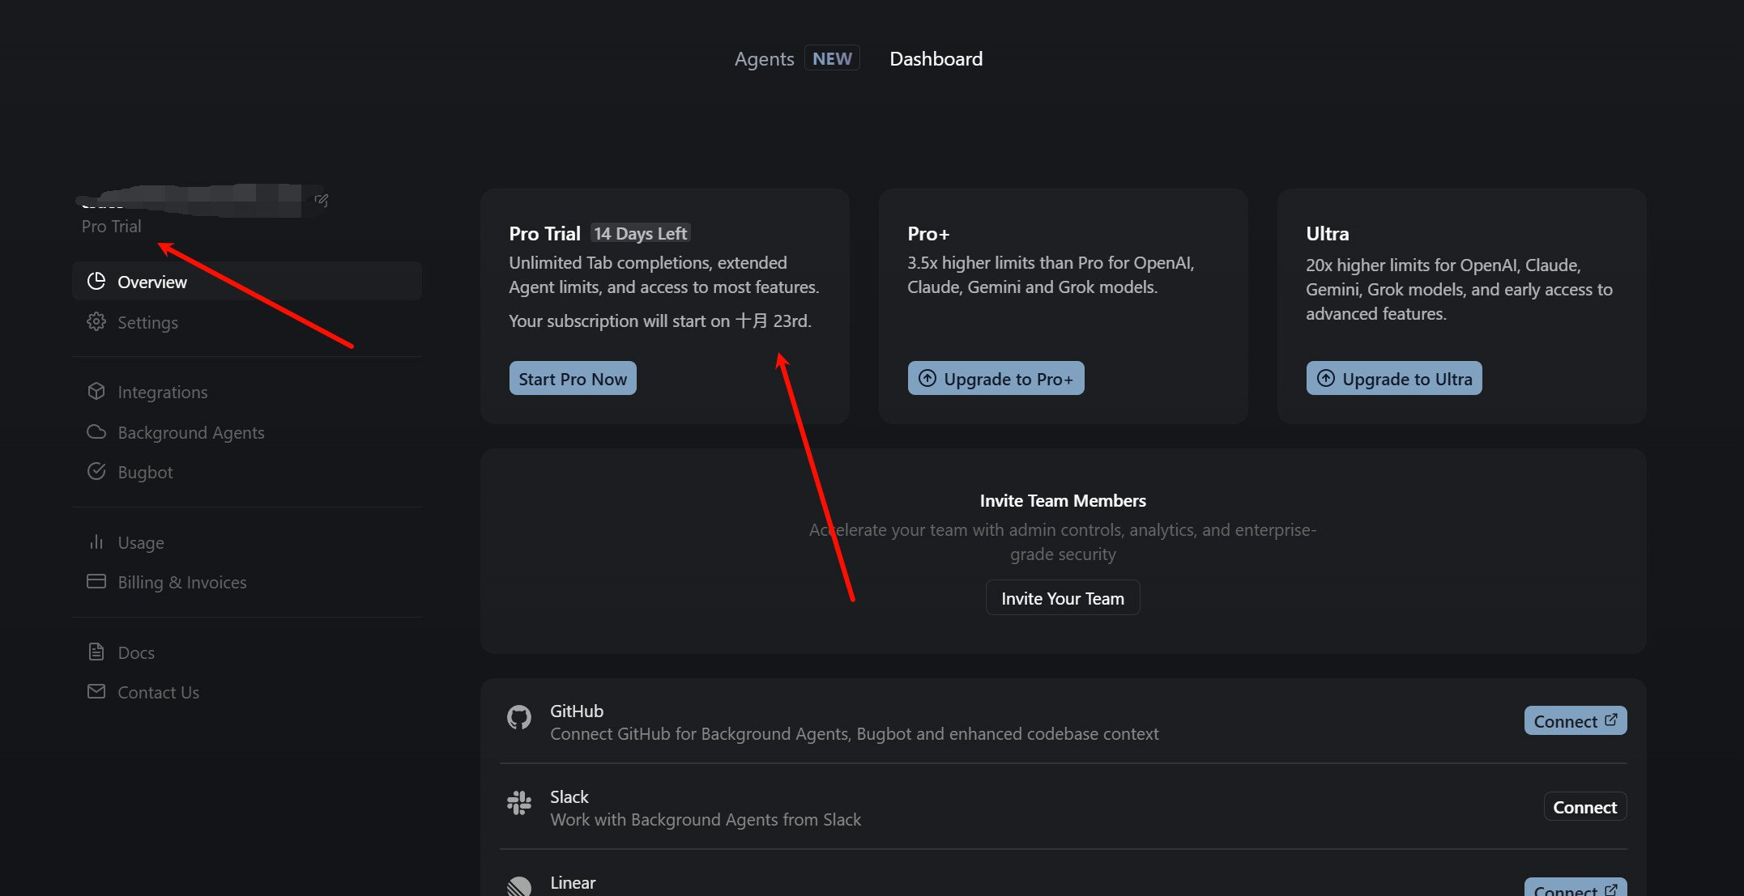
Task: Connect GitHub via its Connect button
Action: coord(1575,721)
